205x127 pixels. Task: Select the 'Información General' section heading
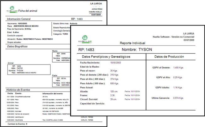[19, 19]
